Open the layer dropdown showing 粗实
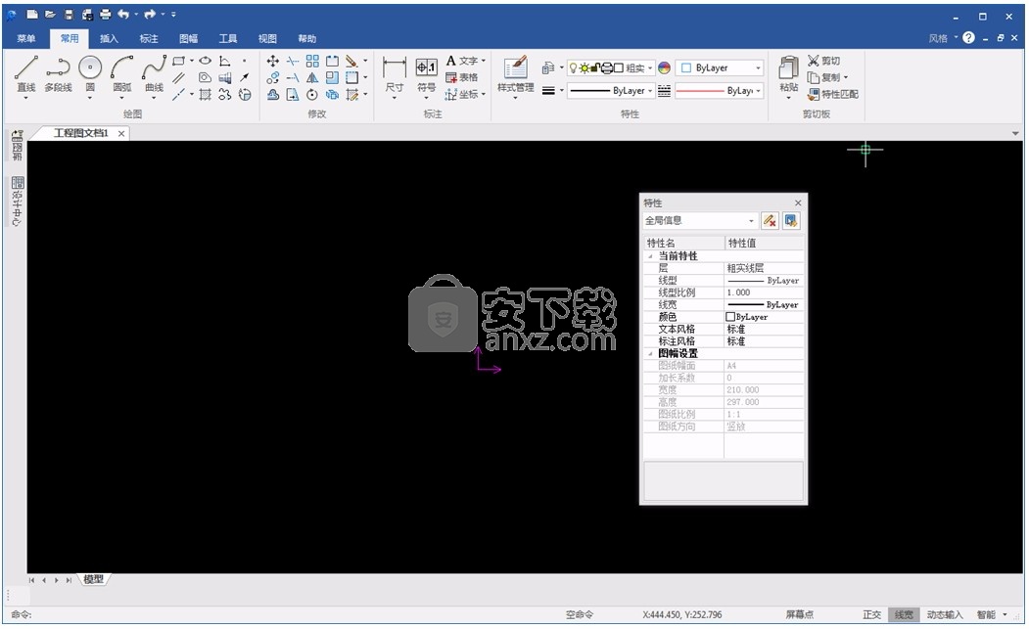Screen dimensions: 1029x629 click(610, 68)
